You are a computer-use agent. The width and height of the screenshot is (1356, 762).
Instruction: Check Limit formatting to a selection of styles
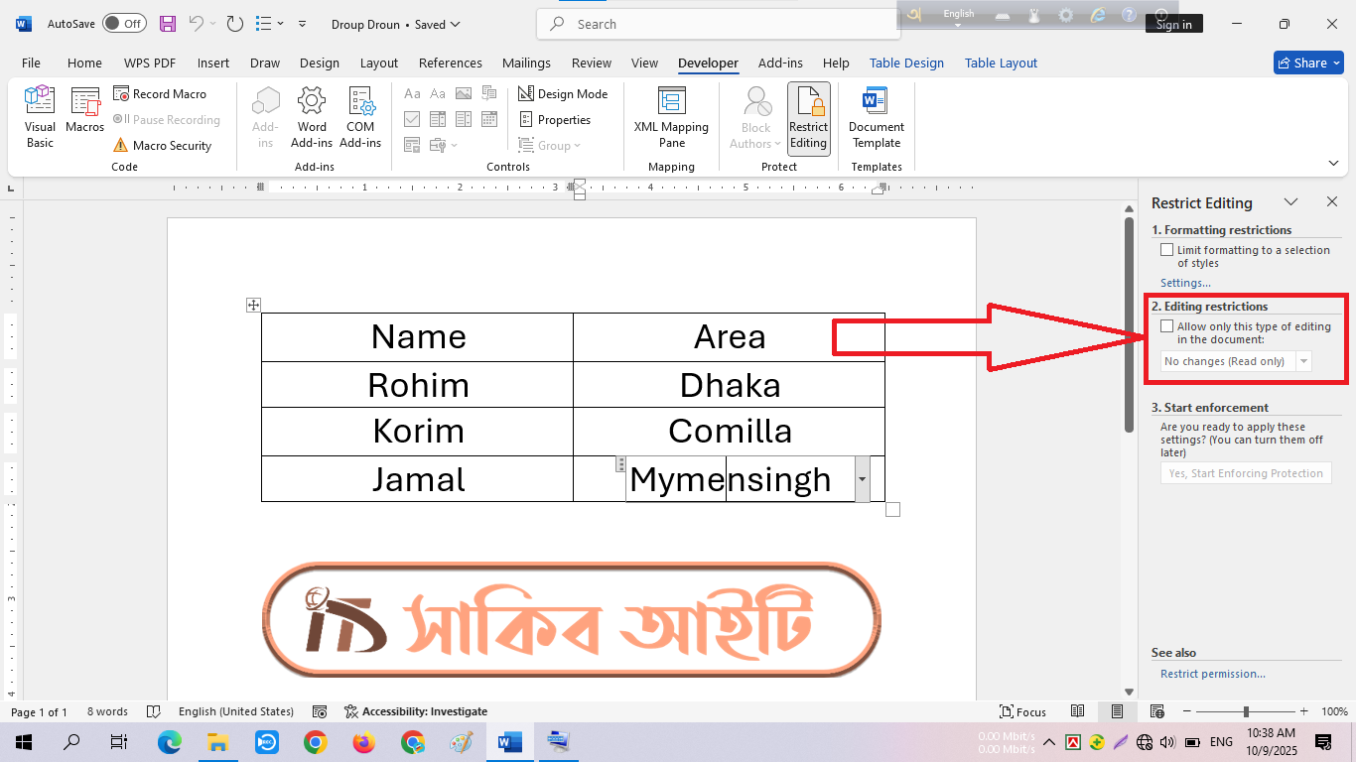1167,250
